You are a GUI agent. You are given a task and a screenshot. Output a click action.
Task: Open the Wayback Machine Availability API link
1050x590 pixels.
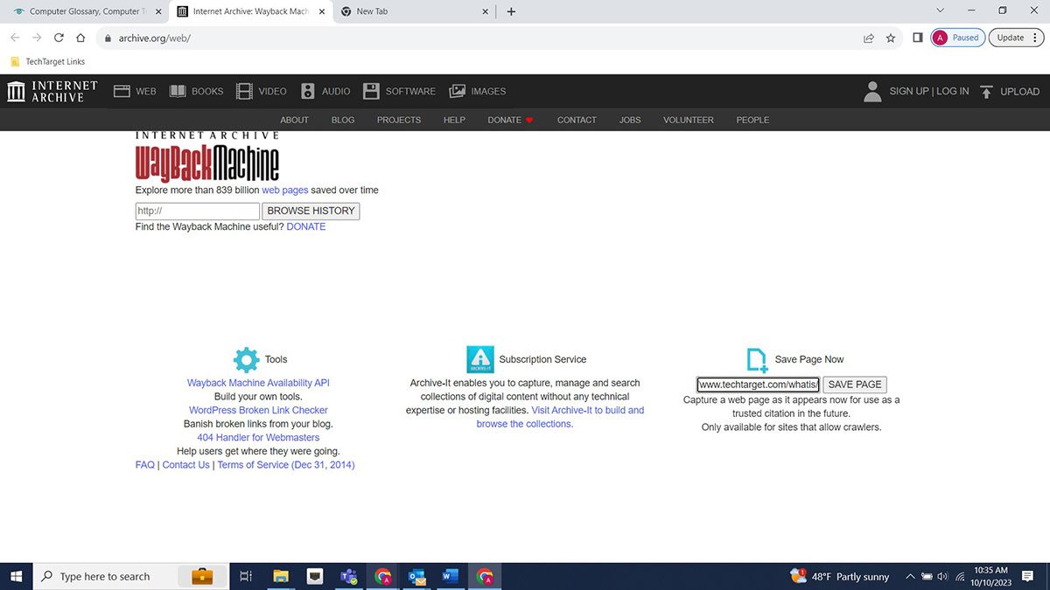[258, 383]
